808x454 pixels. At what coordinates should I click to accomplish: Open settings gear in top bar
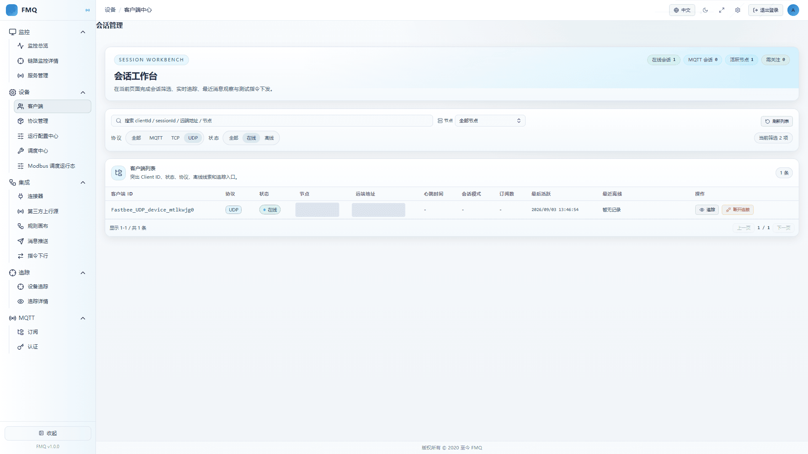738,10
